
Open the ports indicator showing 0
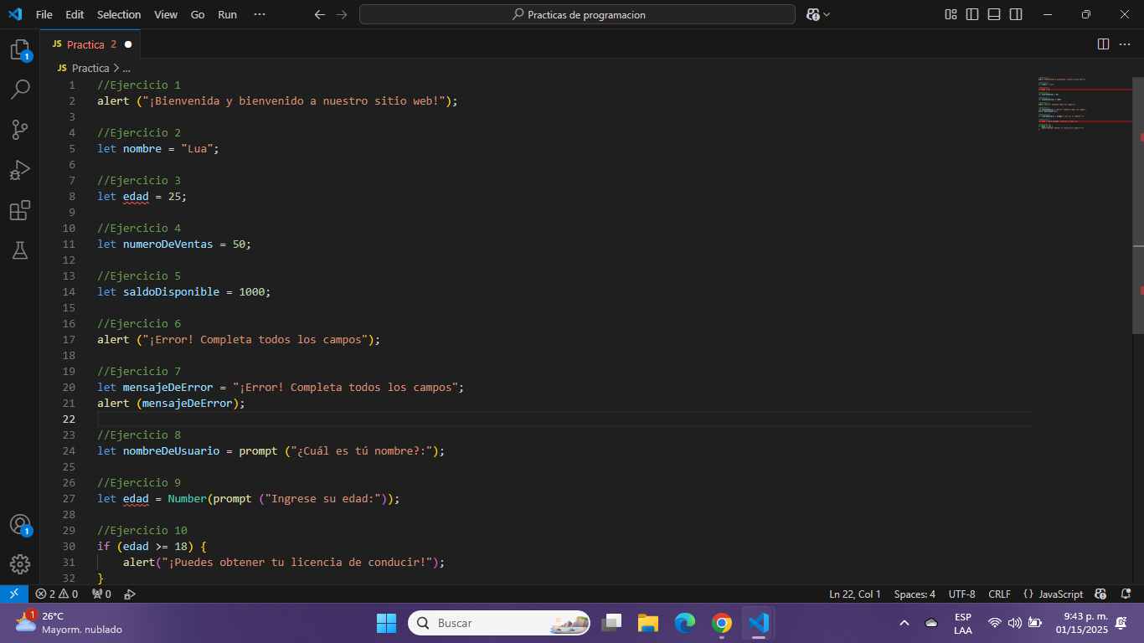click(x=101, y=594)
